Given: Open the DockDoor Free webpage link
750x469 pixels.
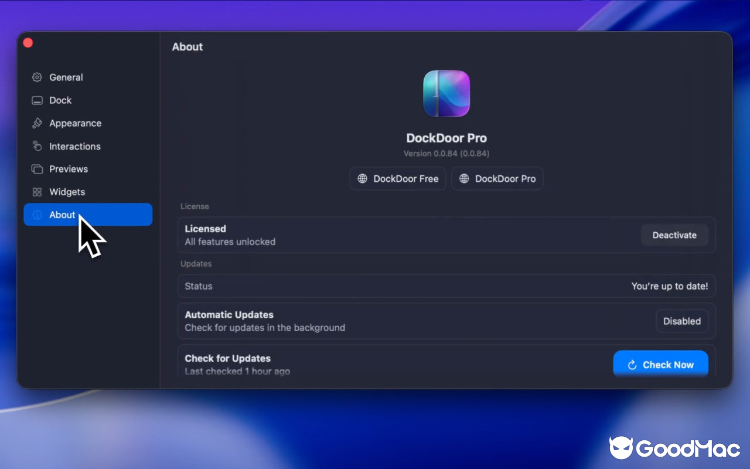Looking at the screenshot, I should coord(398,178).
